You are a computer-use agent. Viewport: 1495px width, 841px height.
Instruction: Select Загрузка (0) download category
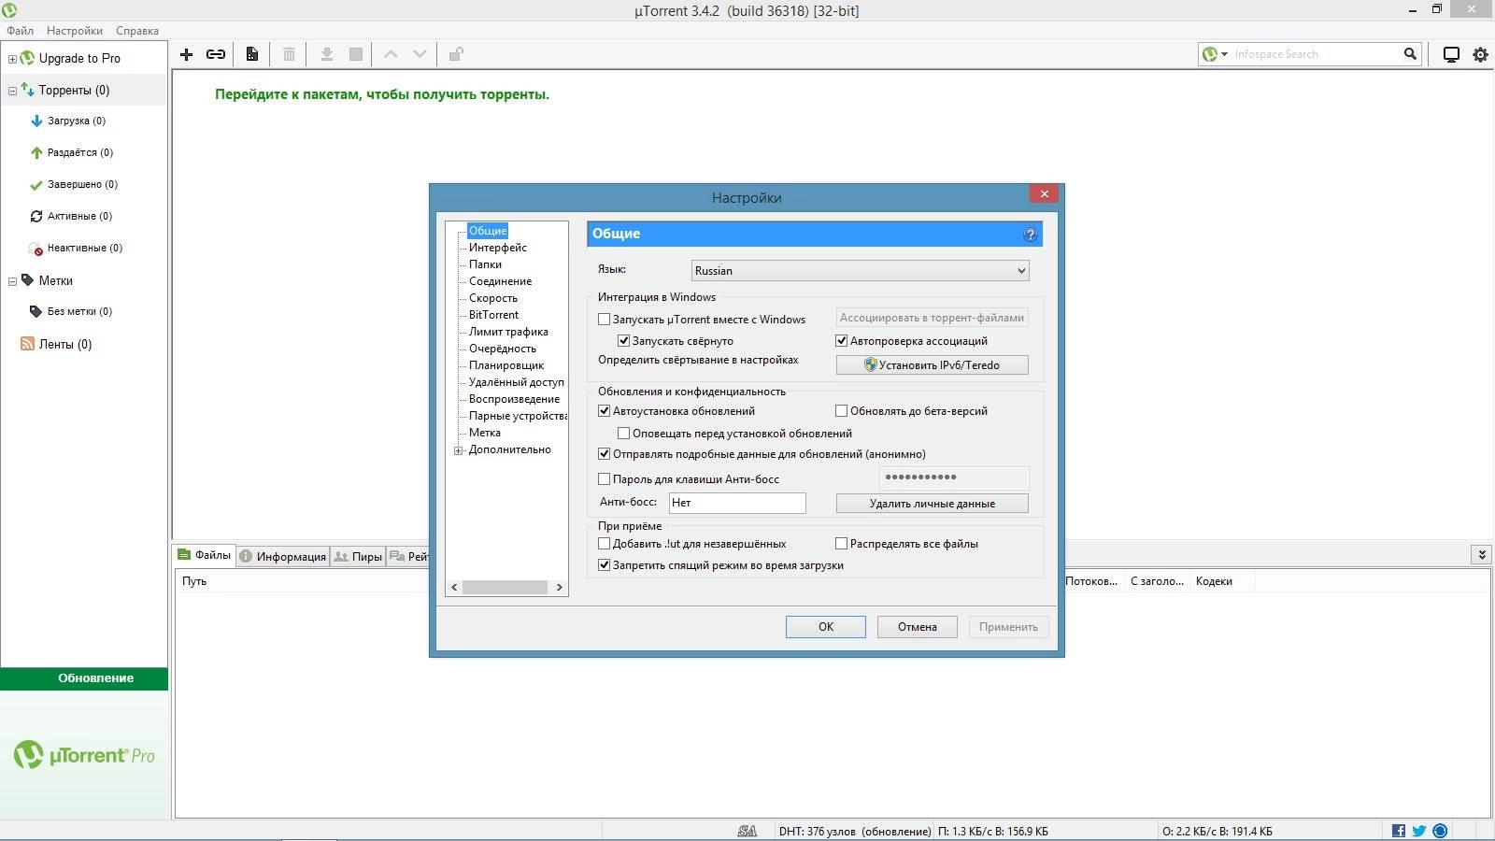pos(77,121)
